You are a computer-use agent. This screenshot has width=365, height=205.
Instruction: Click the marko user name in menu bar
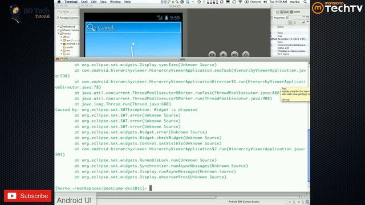coord(295,2)
